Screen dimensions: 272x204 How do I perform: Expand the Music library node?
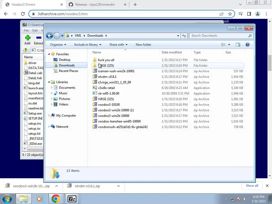52,93
